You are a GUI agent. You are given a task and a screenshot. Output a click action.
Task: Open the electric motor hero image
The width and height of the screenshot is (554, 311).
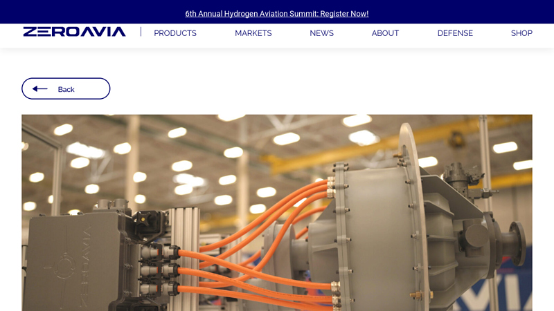tap(276, 213)
